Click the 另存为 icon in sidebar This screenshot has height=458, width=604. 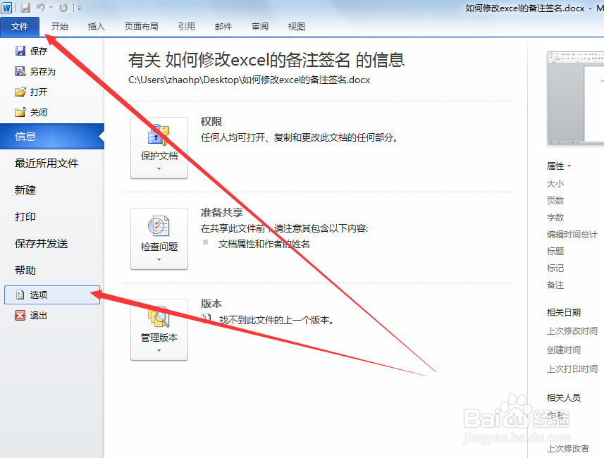click(20, 71)
